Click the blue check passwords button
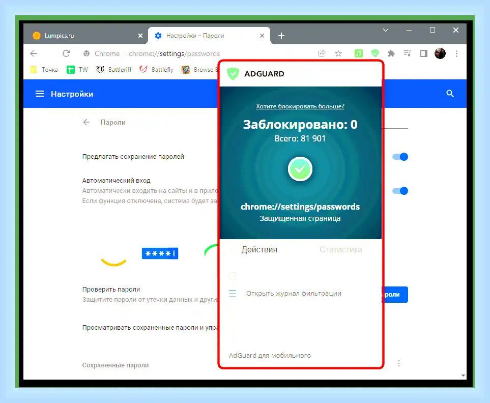The height and width of the screenshot is (403, 490). click(x=395, y=294)
